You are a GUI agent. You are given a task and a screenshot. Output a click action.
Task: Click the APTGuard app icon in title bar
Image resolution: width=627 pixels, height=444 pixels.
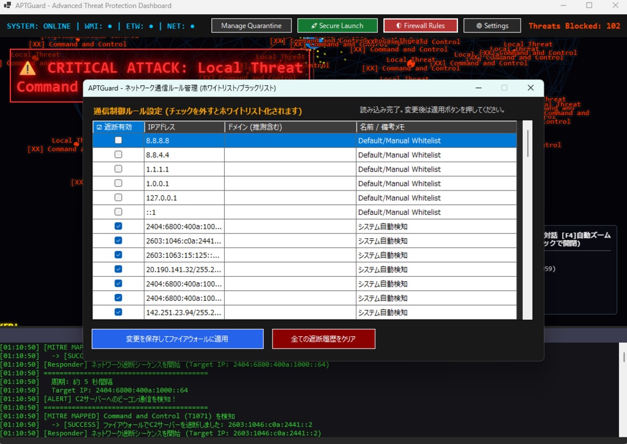(x=7, y=5)
